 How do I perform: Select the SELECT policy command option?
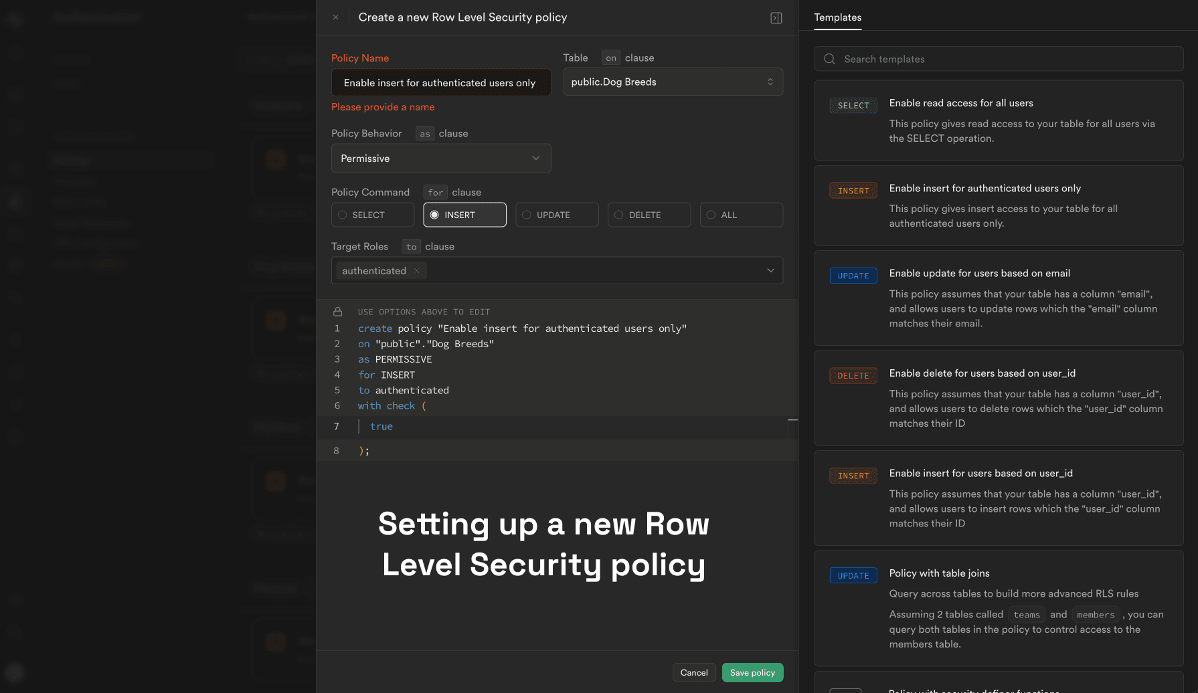point(372,215)
